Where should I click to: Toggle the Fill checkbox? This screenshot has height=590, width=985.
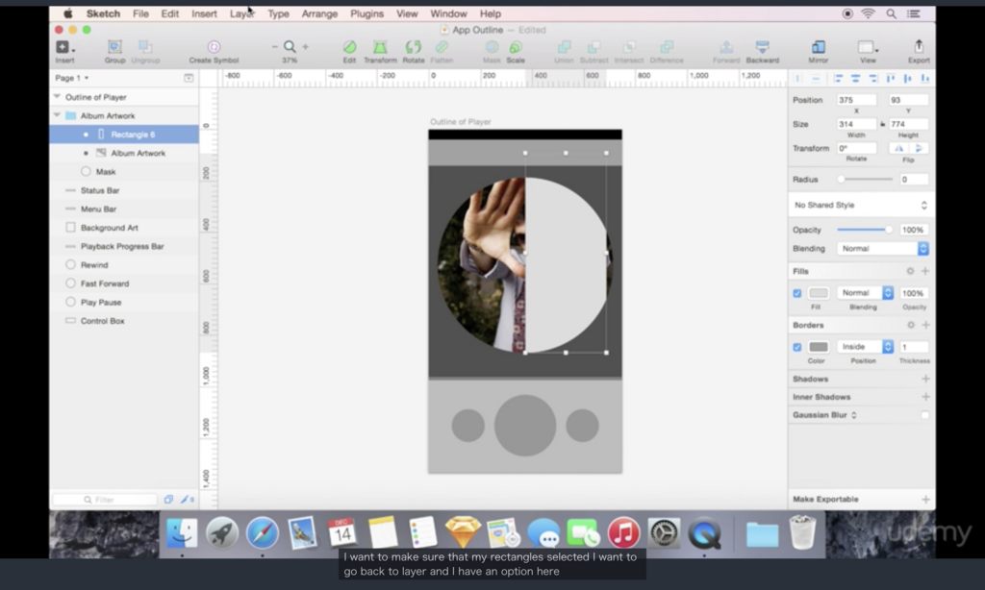[x=797, y=293]
